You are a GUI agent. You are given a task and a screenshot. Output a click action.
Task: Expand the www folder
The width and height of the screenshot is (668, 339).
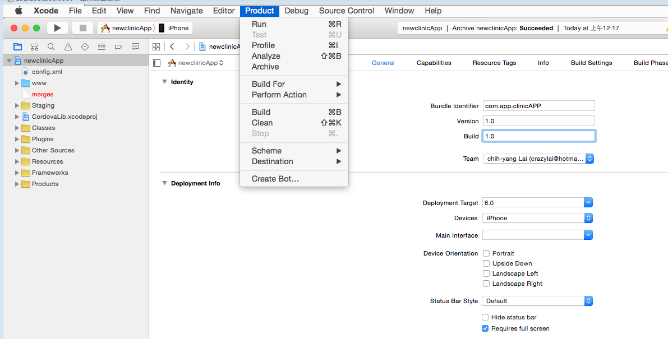[x=17, y=83]
